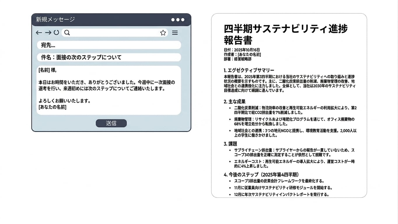Click the executive summary paragraph
The image size is (398, 224).
click(x=290, y=84)
